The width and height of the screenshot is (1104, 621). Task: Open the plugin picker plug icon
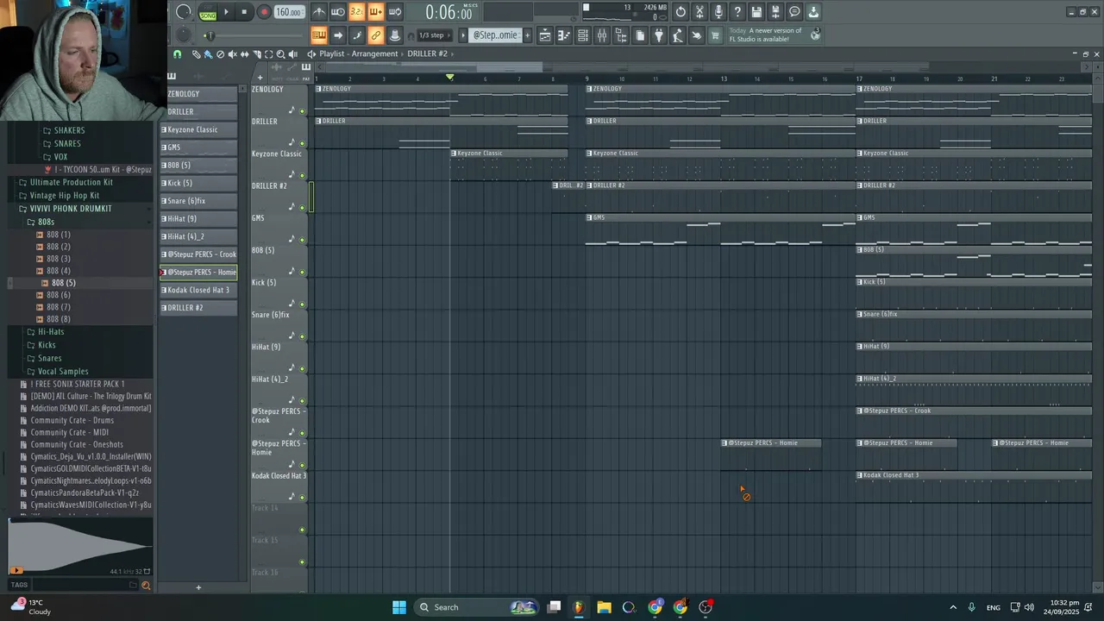659,35
